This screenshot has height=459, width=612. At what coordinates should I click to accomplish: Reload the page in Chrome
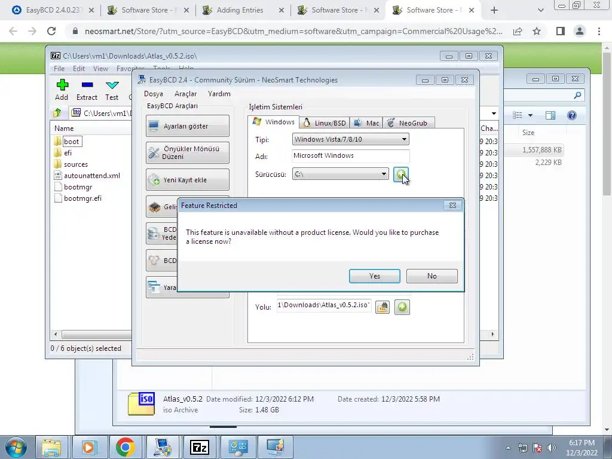pos(51,31)
